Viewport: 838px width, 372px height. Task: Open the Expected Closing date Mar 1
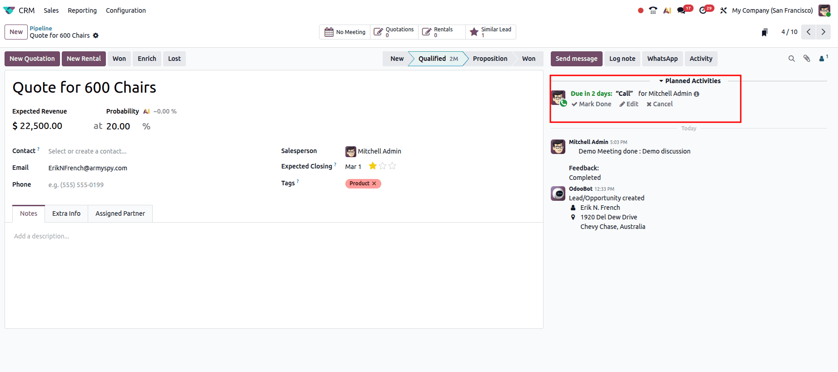coord(353,167)
